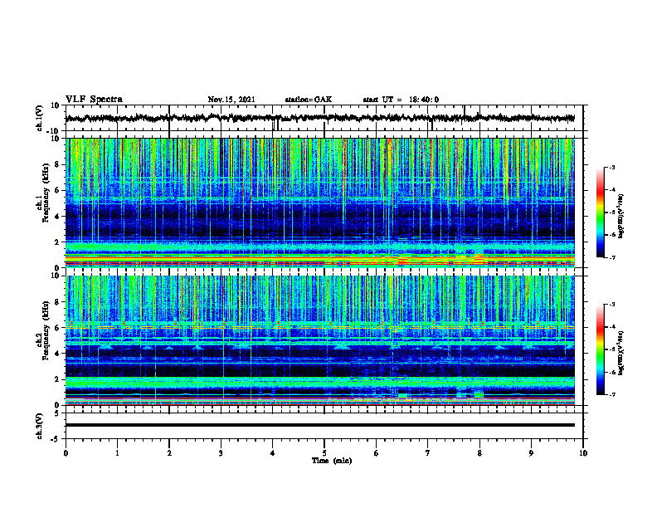657x508 pixels.
Task: Click the "Time (min)" x-axis title
Action: click(332, 461)
